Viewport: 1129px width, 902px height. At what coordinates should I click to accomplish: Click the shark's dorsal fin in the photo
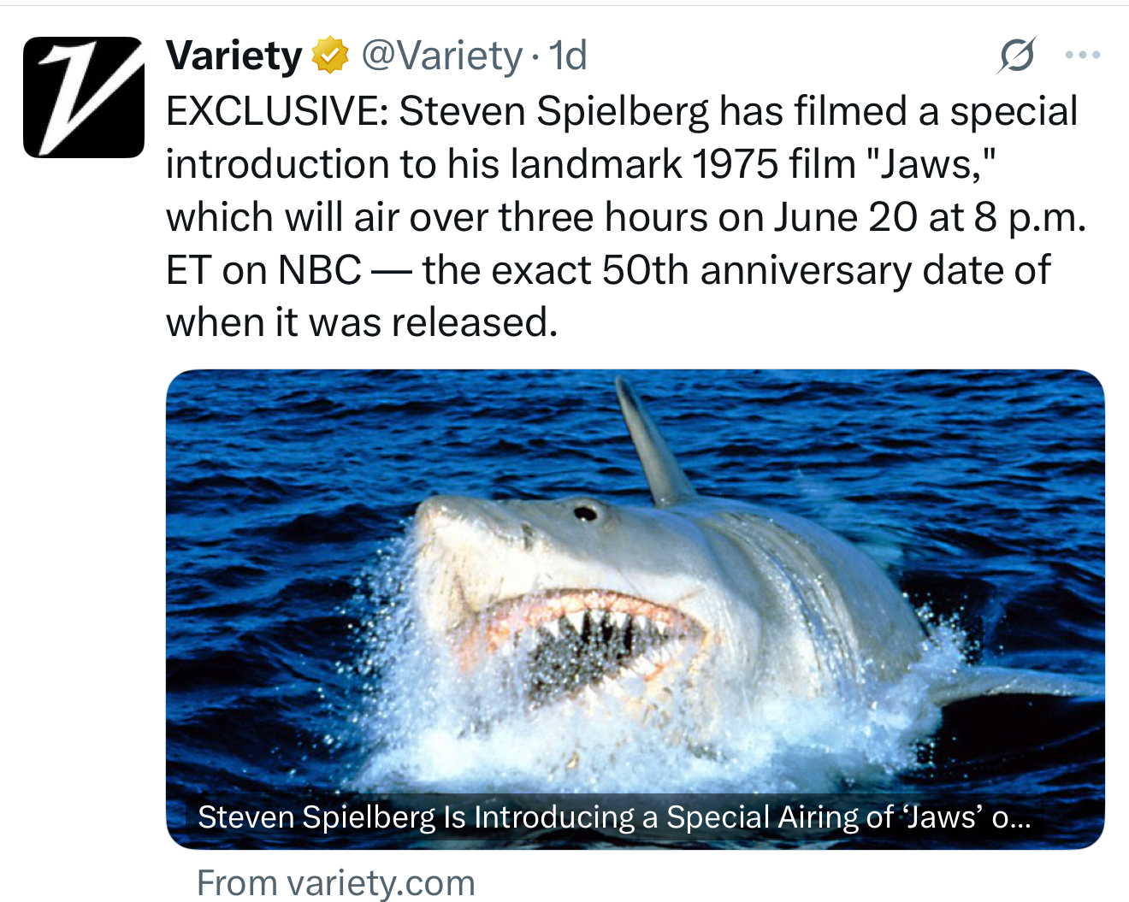652,445
